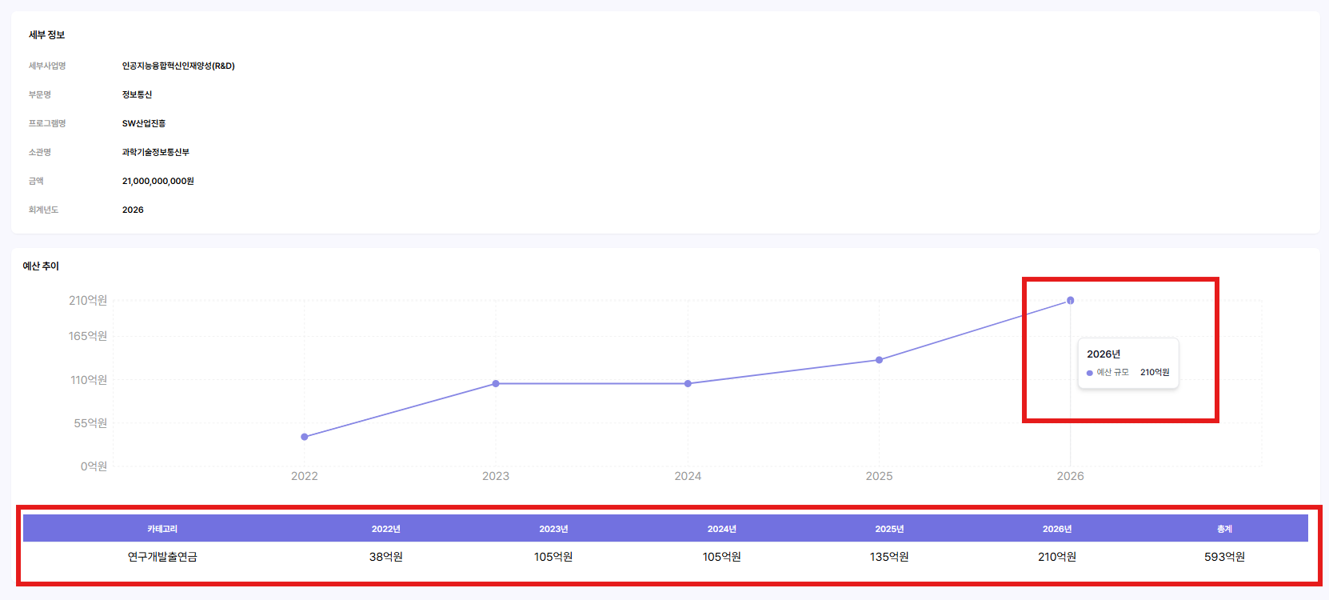Select the 21,000,000,000원 amount value
This screenshot has height=600, width=1329.
tap(158, 182)
